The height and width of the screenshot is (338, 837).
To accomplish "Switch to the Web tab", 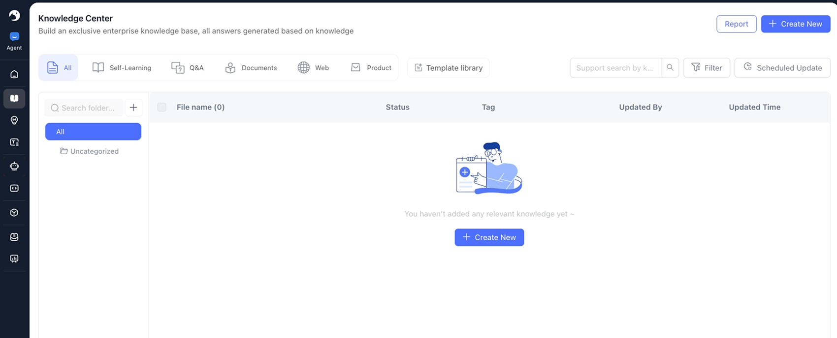I will click(x=313, y=68).
